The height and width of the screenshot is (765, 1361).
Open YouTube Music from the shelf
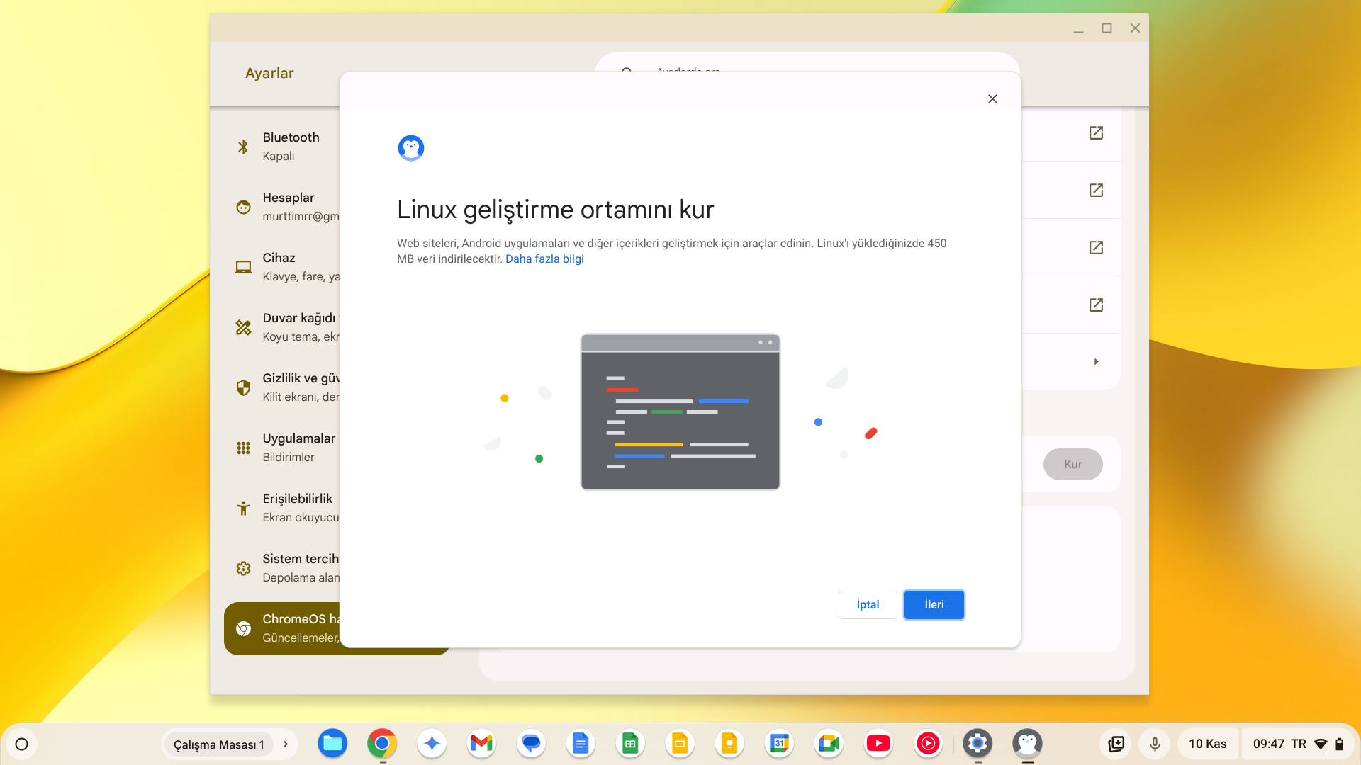point(928,743)
